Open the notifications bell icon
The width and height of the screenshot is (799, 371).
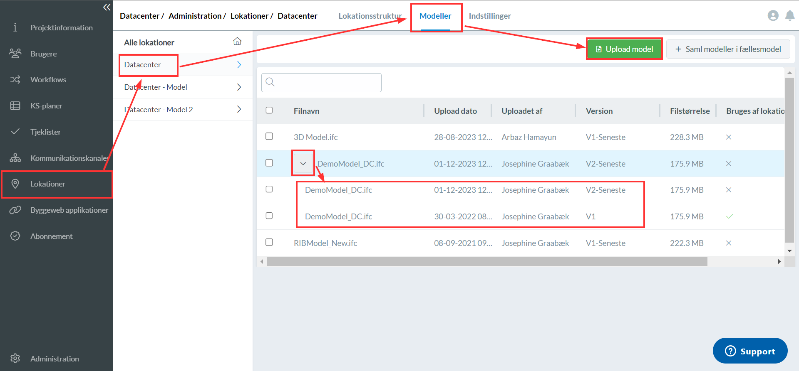point(789,16)
